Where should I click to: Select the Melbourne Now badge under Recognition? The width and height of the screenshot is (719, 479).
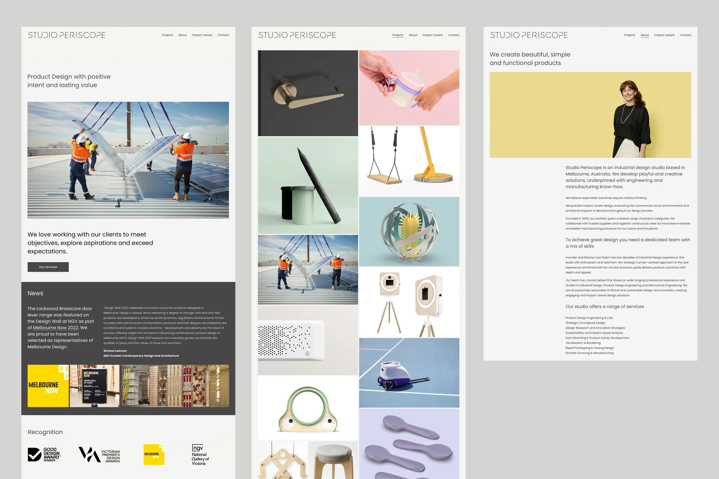coord(154,454)
